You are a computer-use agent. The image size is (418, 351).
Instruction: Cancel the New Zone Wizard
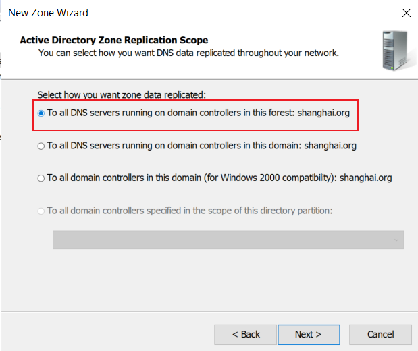click(x=380, y=335)
